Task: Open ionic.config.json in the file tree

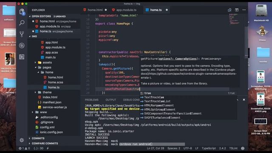Action: point(51,132)
